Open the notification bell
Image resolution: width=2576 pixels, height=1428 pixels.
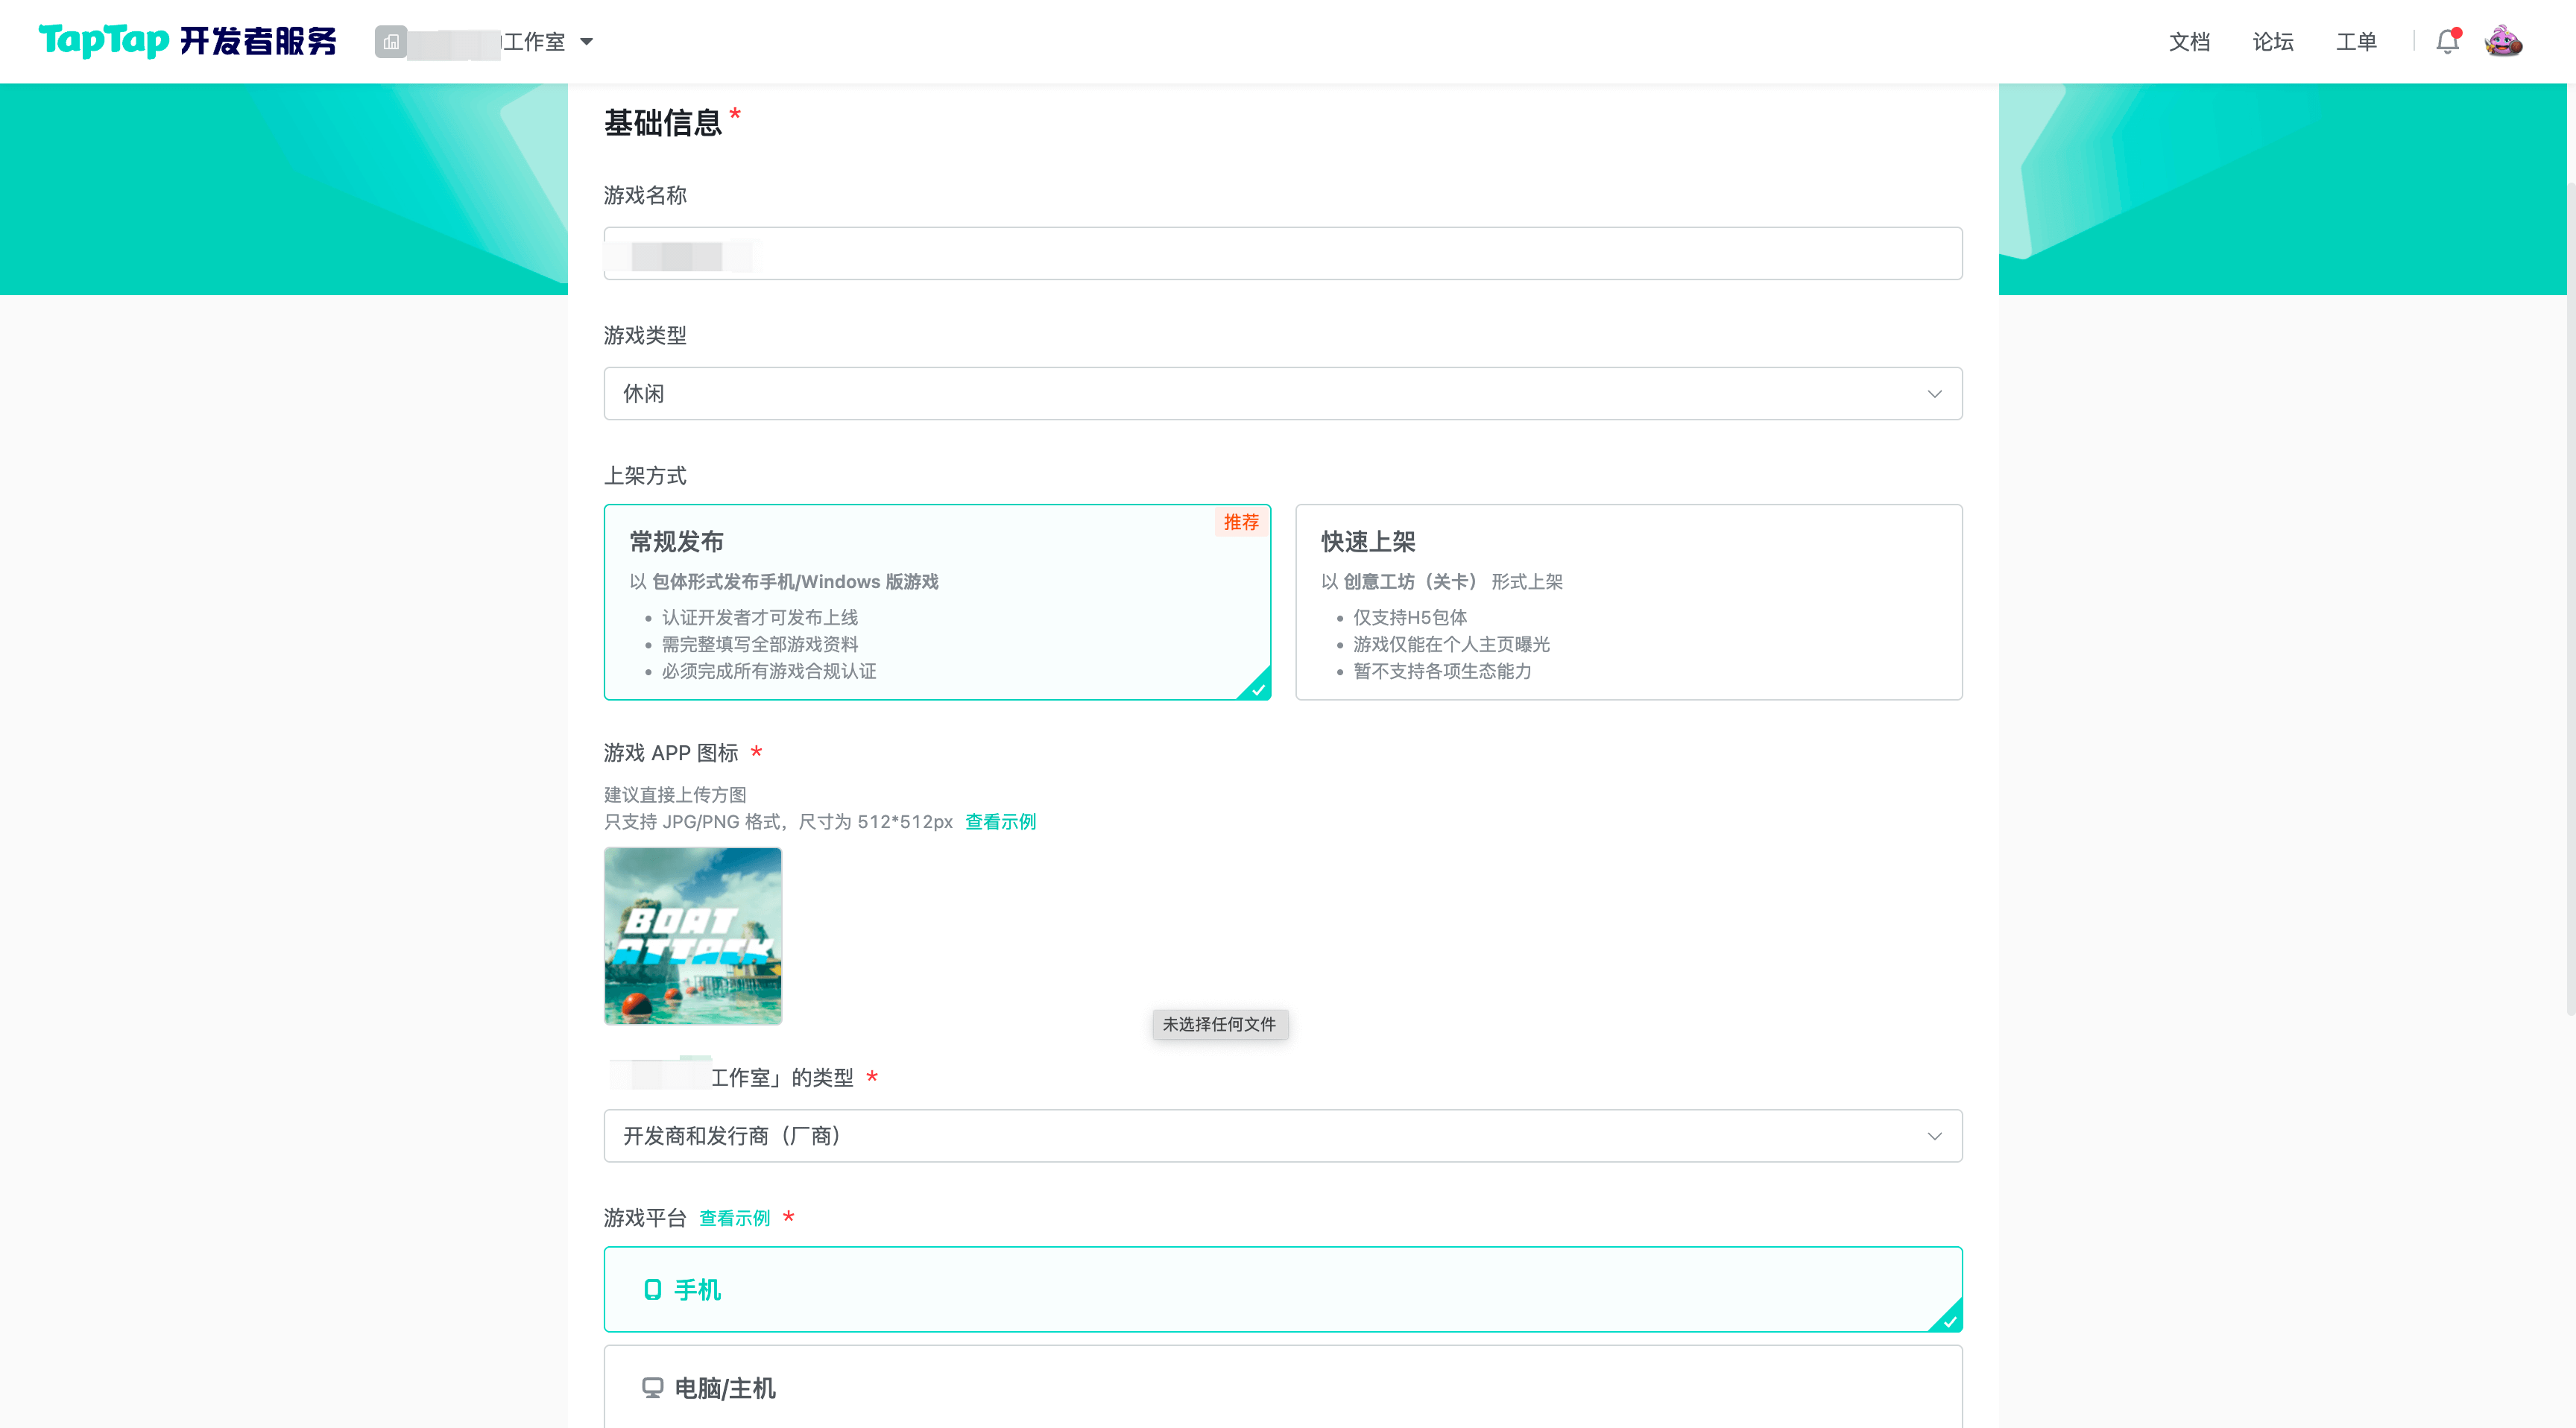pyautogui.click(x=2447, y=42)
